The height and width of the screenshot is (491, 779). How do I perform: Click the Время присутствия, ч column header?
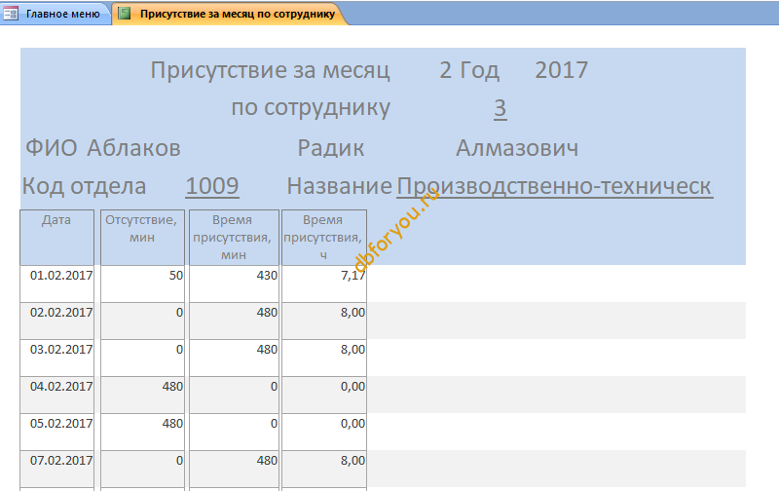pos(324,237)
